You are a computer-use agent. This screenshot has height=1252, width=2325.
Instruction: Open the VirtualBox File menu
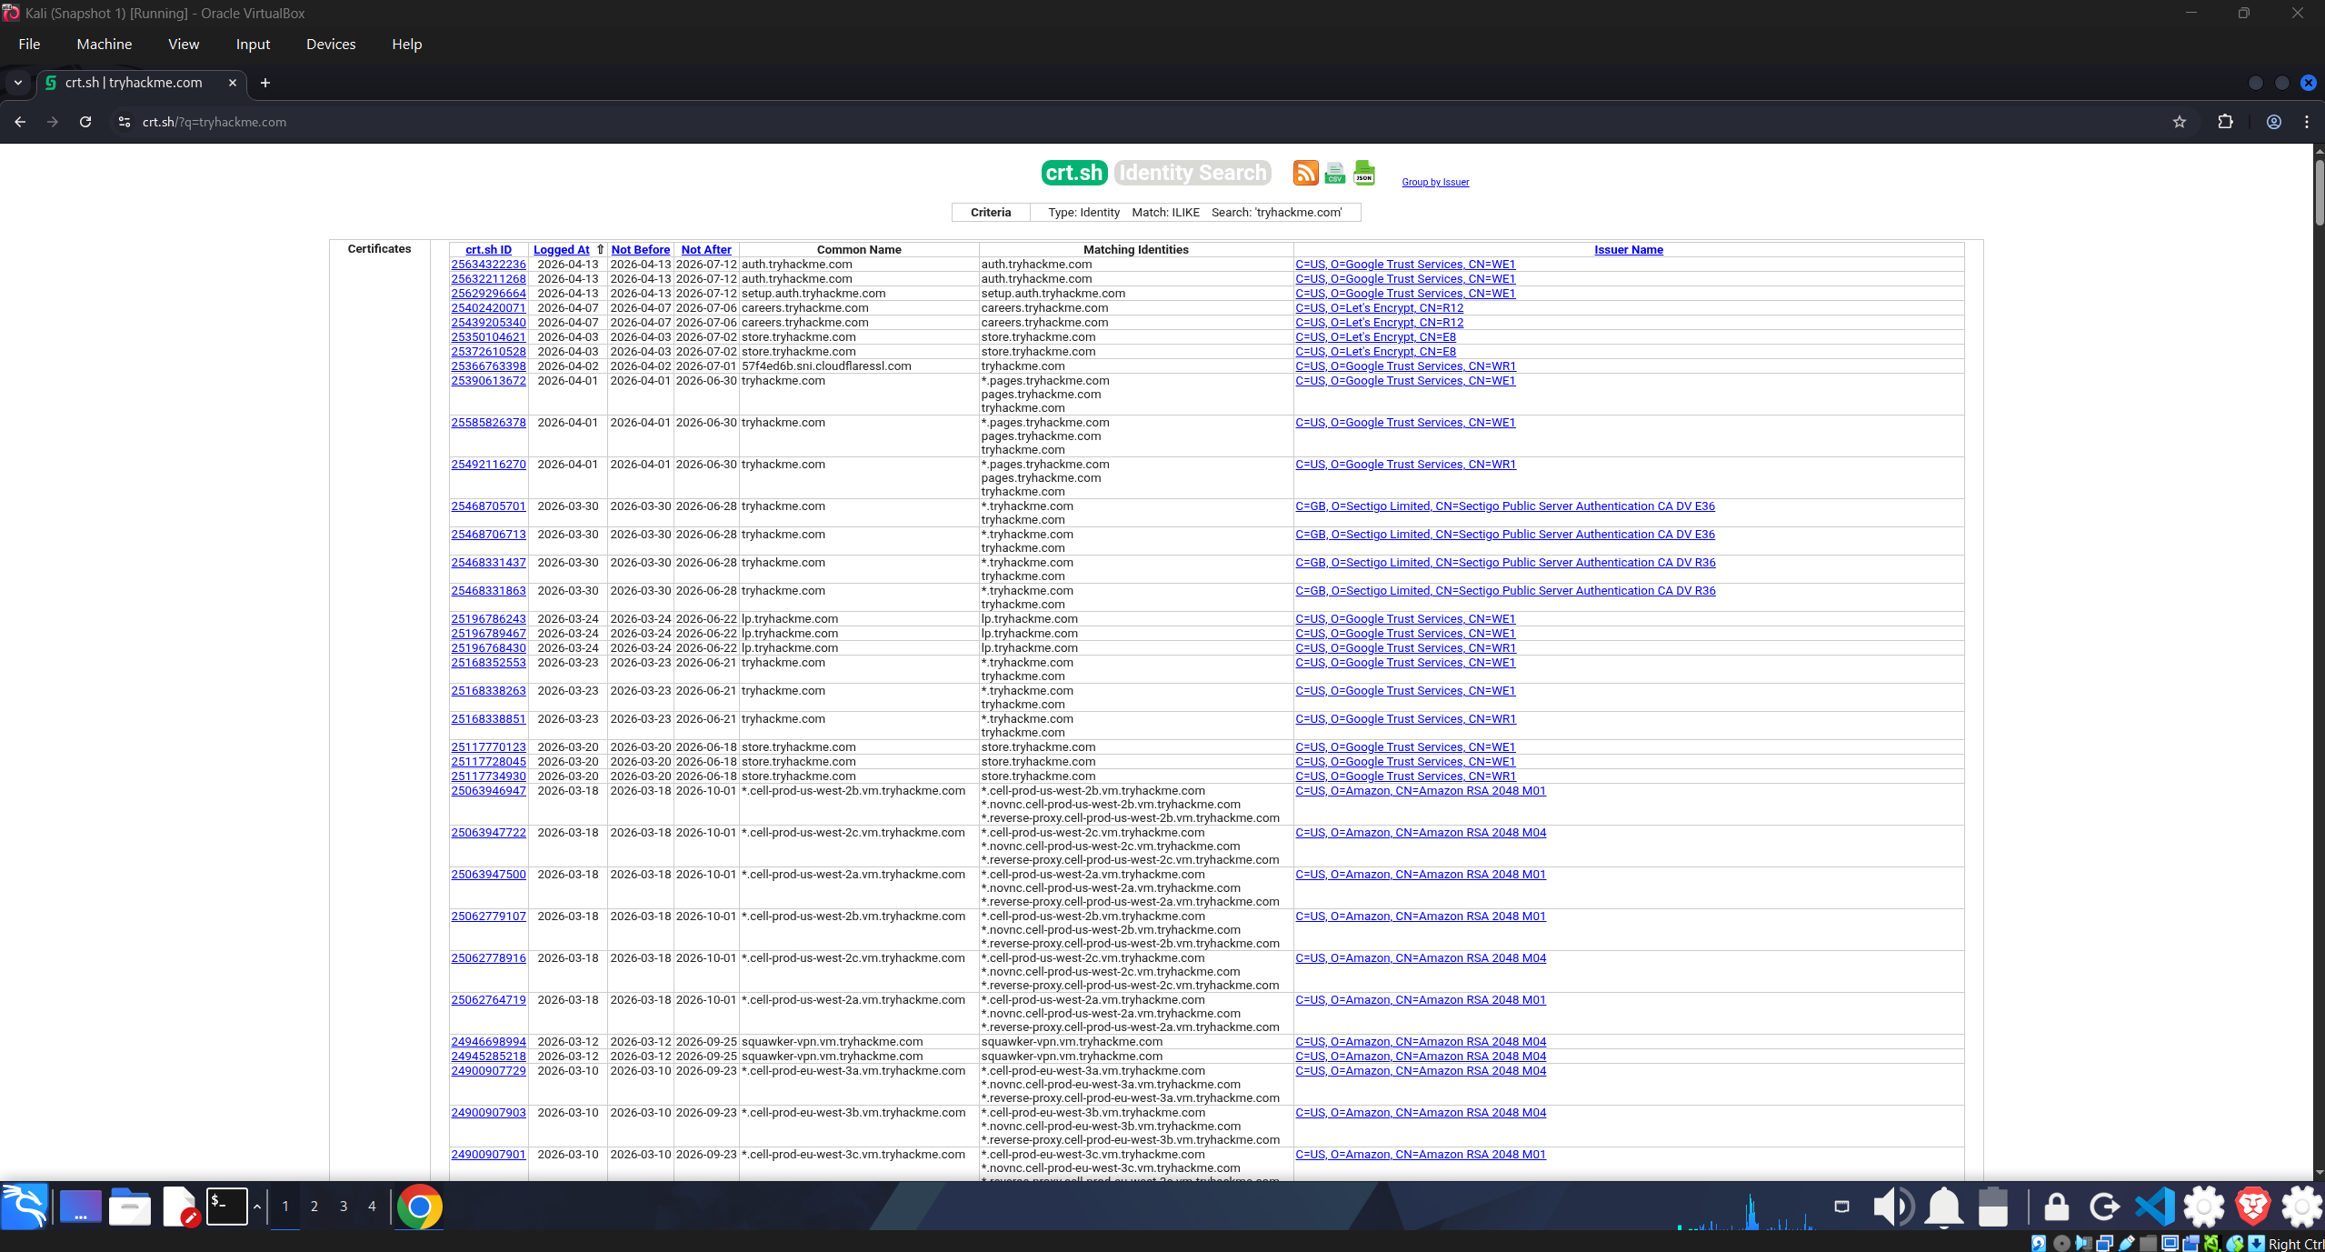pos(29,44)
